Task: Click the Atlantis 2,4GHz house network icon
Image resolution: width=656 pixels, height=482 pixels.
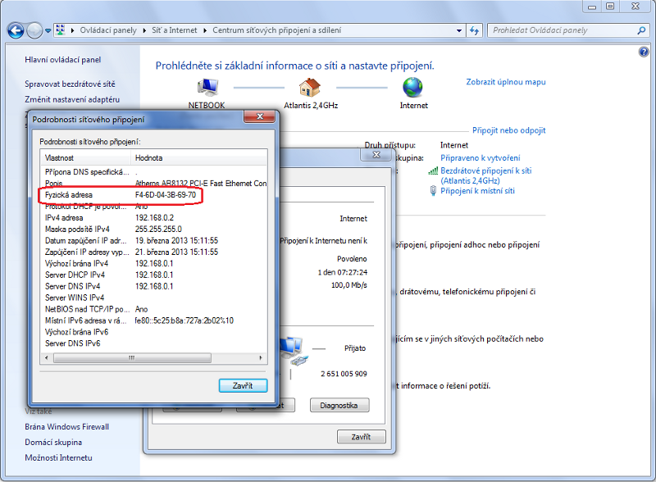Action: [x=310, y=87]
